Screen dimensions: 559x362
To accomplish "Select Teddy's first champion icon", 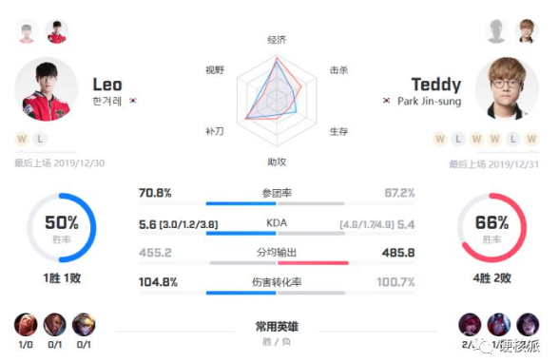I will [x=470, y=325].
